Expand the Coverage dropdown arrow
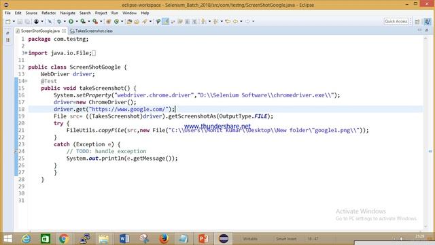 point(89,21)
